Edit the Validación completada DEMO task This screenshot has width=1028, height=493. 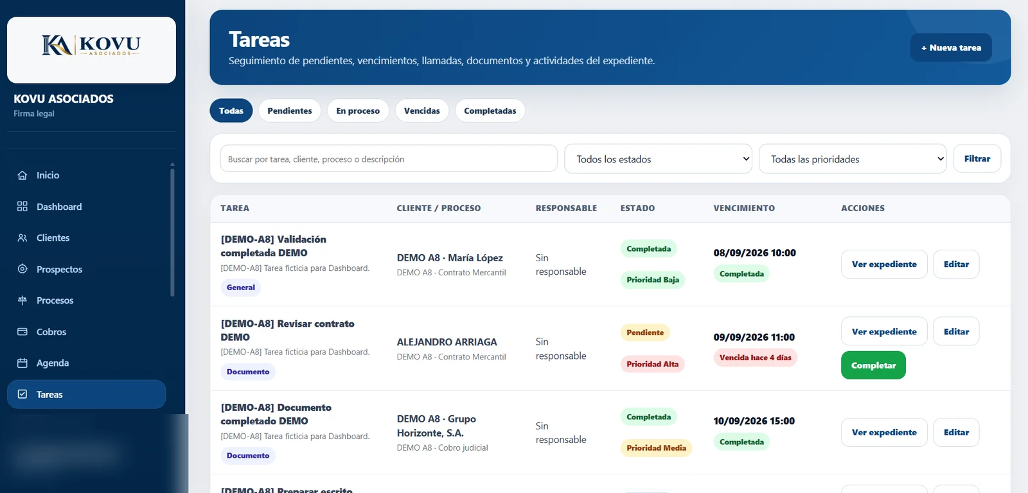(956, 264)
